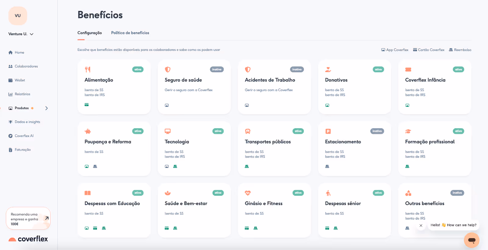The height and width of the screenshot is (250, 488).
Task: Click the app icon under Seguro de saúde
Action: point(167,105)
